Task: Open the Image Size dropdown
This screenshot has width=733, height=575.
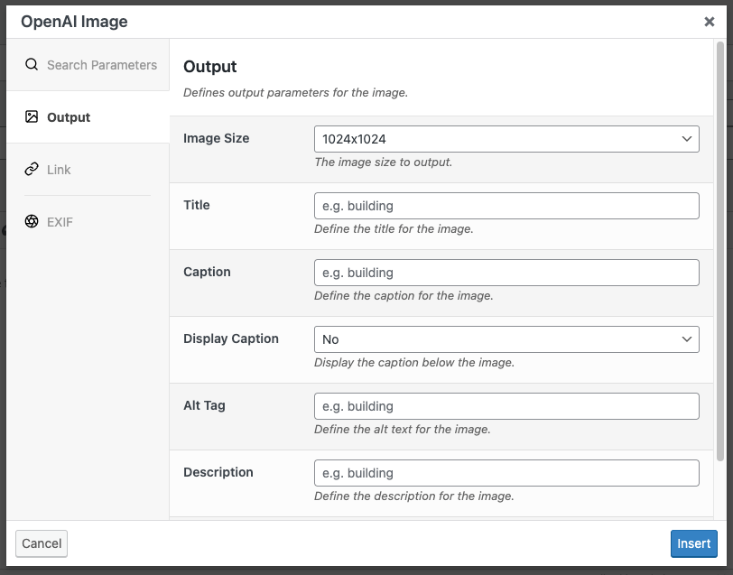Action: click(x=506, y=139)
